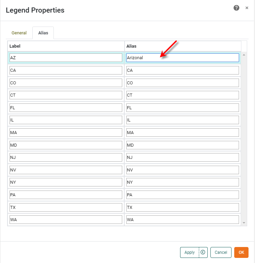Viewport: 255px width, 263px height.
Task: Click the help question mark icon
Action: tap(236, 8)
